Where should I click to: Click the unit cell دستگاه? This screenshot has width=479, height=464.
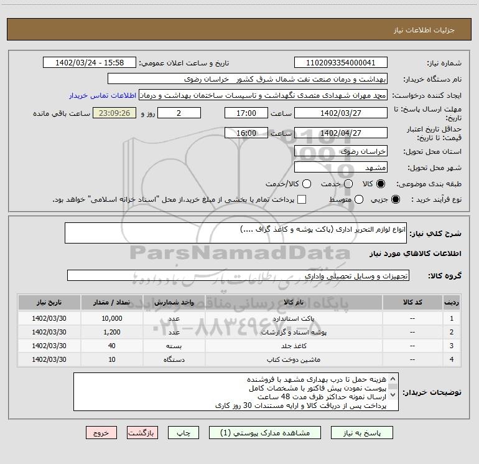(174, 359)
